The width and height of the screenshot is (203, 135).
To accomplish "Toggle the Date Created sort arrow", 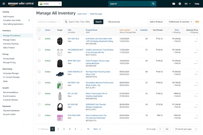I will tap(136, 30).
